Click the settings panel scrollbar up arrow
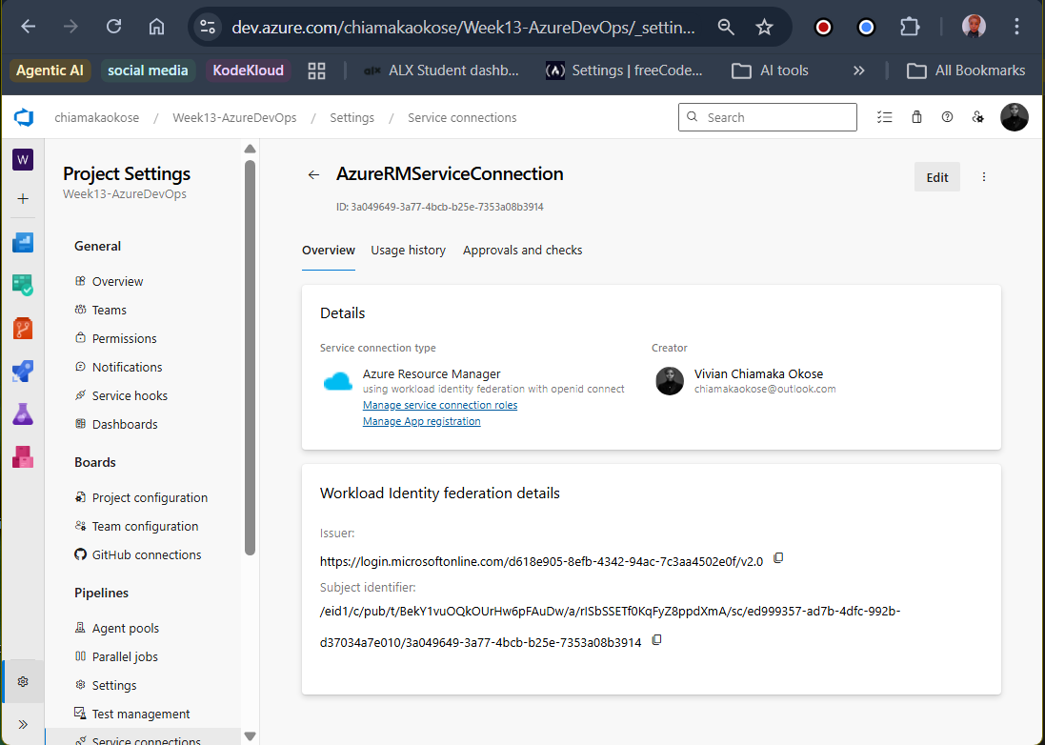 click(250, 149)
